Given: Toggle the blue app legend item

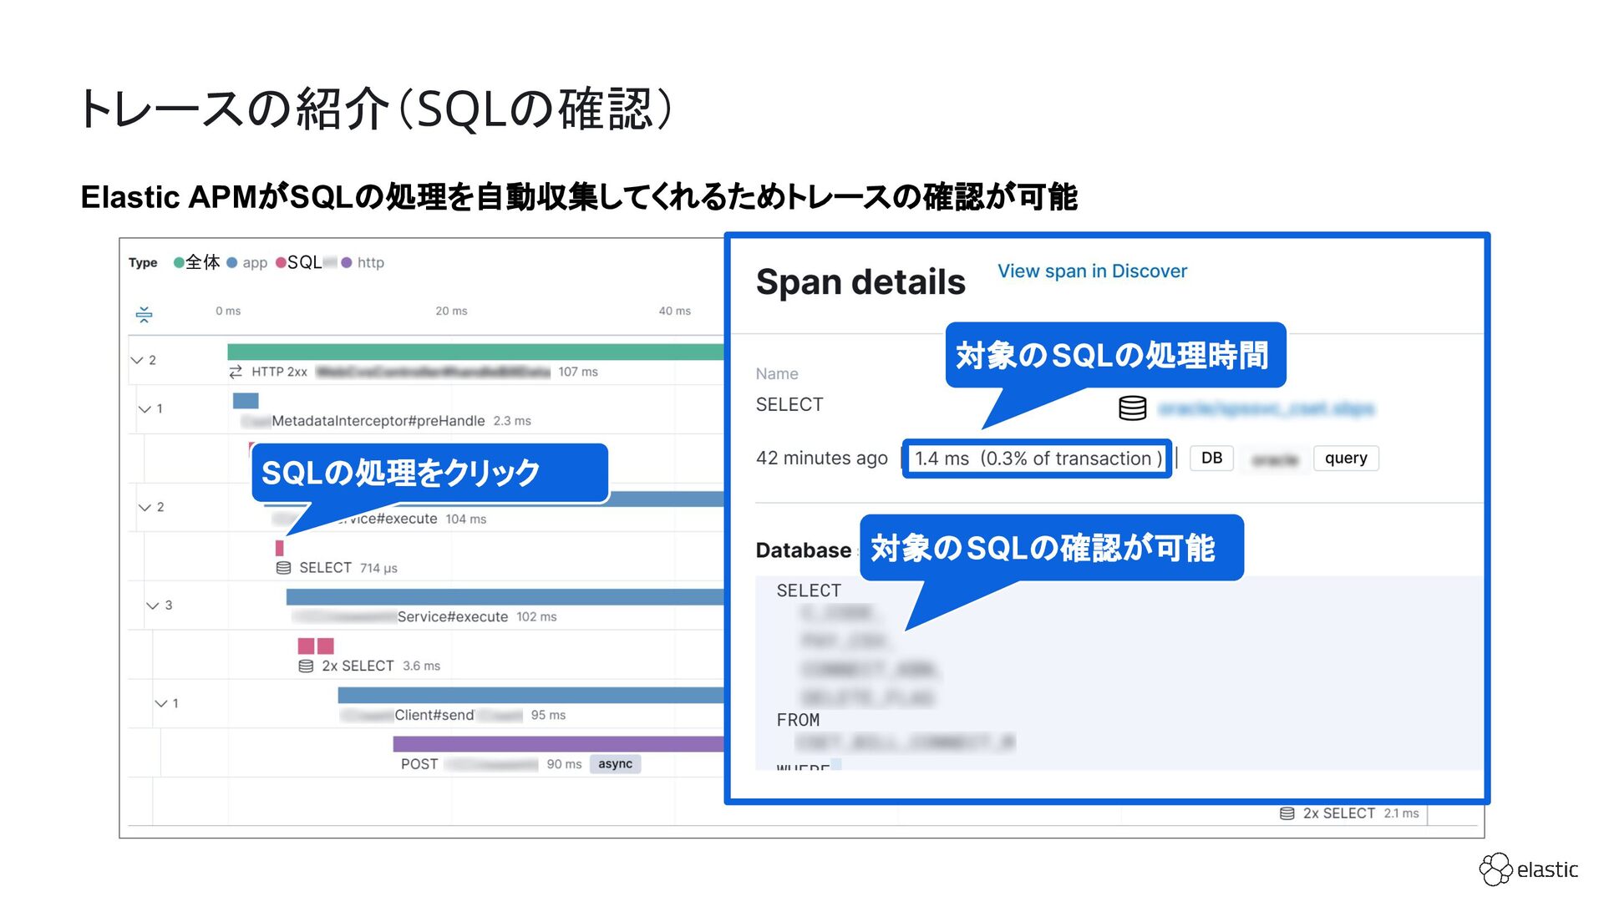Looking at the screenshot, I should click(x=247, y=263).
